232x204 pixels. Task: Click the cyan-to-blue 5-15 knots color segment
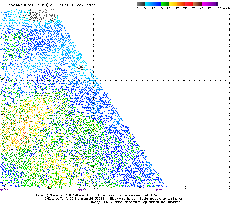point(153,4)
